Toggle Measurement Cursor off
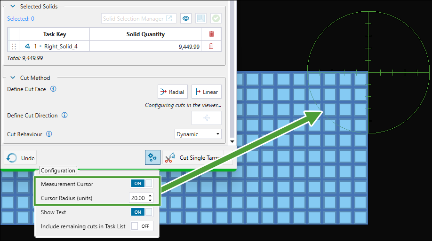The height and width of the screenshot is (241, 432). pos(141,184)
